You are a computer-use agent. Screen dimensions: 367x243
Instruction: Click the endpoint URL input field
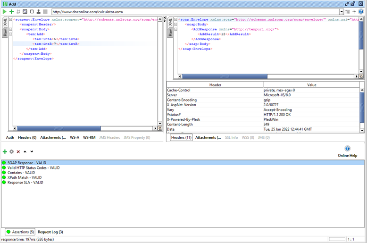click(x=196, y=12)
